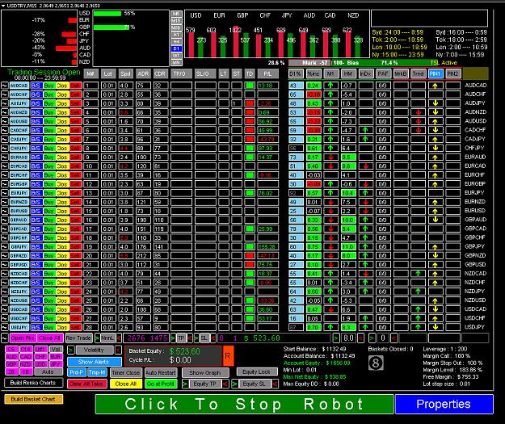Click the green arrow left of Equity TP

(x=185, y=384)
